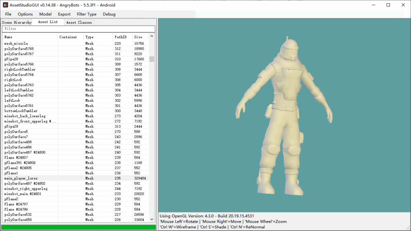
Task: Click the asset list scroll down arrow
Action: click(x=152, y=219)
